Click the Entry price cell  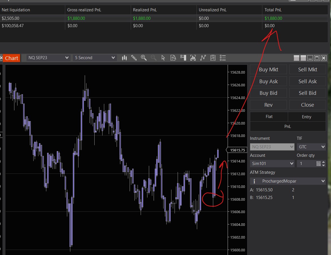tap(307, 117)
